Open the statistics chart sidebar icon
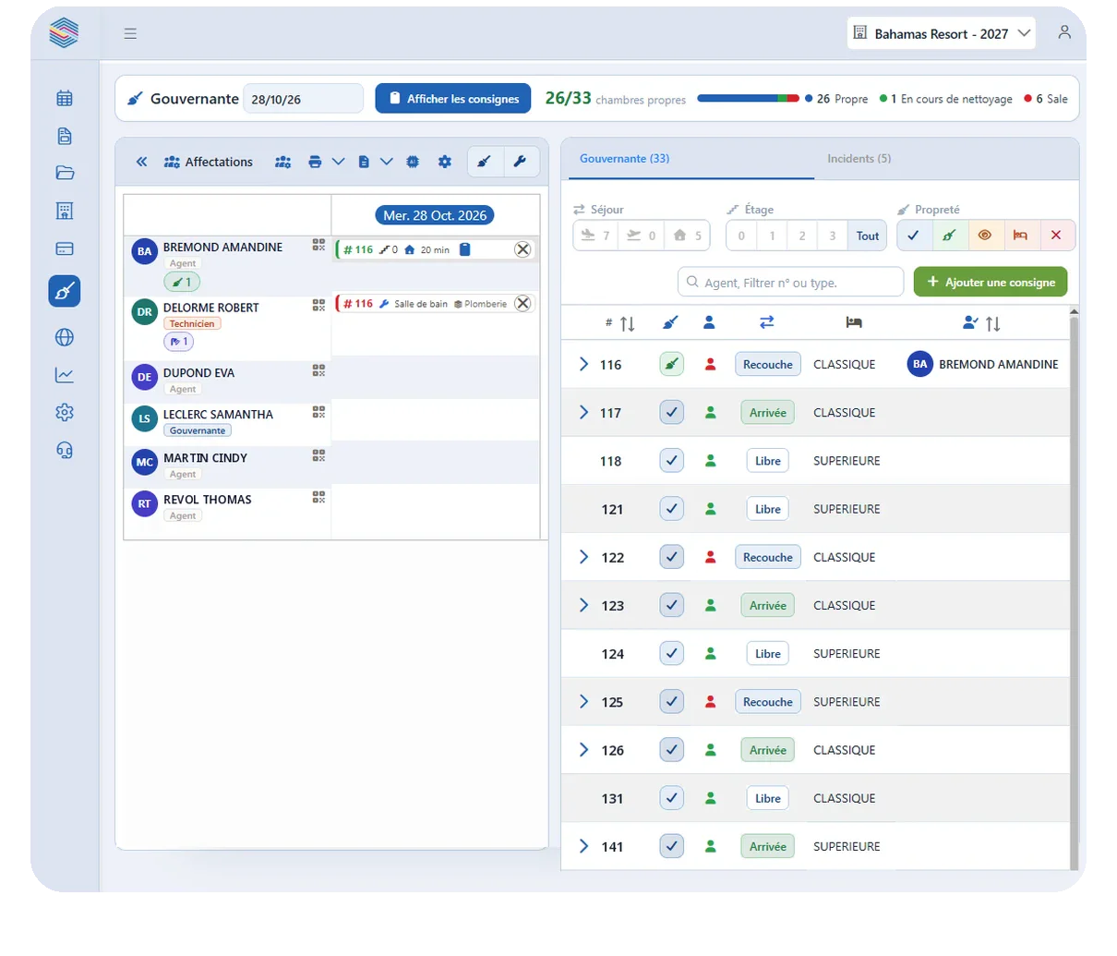The width and height of the screenshot is (1117, 956). point(65,375)
